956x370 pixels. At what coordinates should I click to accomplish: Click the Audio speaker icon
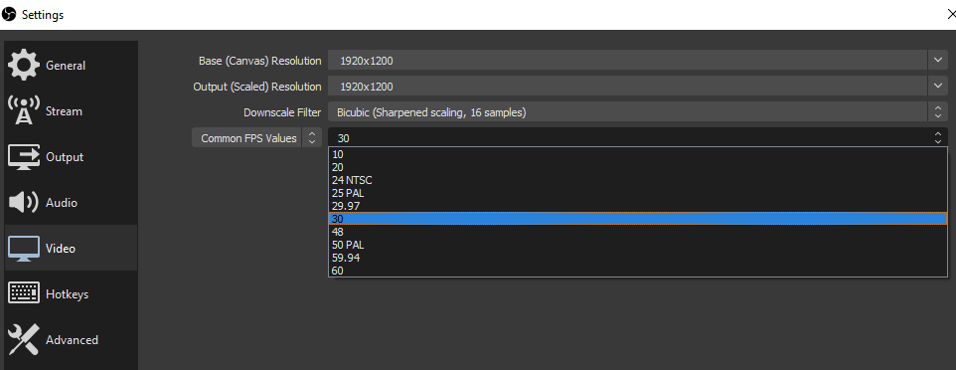[x=24, y=203]
